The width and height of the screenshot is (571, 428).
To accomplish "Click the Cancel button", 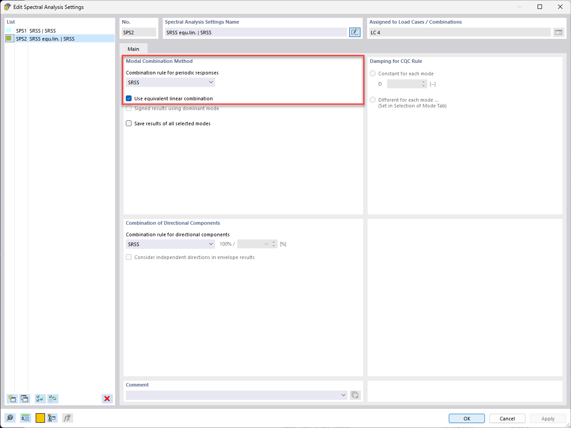I will click(x=507, y=419).
